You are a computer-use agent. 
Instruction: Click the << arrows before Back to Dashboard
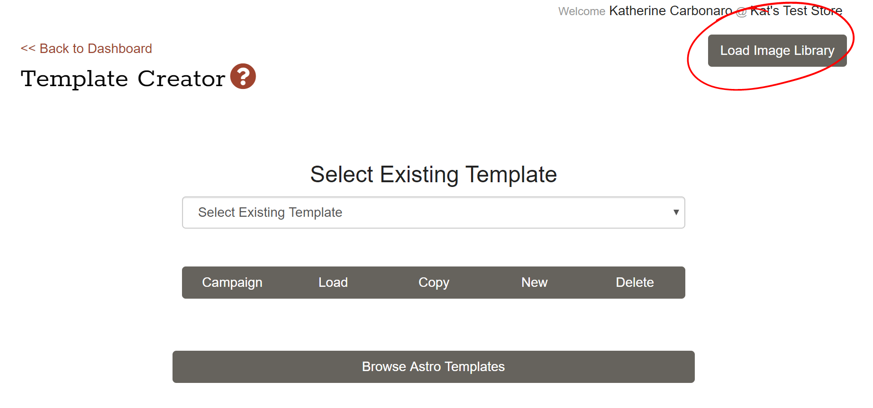coord(28,49)
